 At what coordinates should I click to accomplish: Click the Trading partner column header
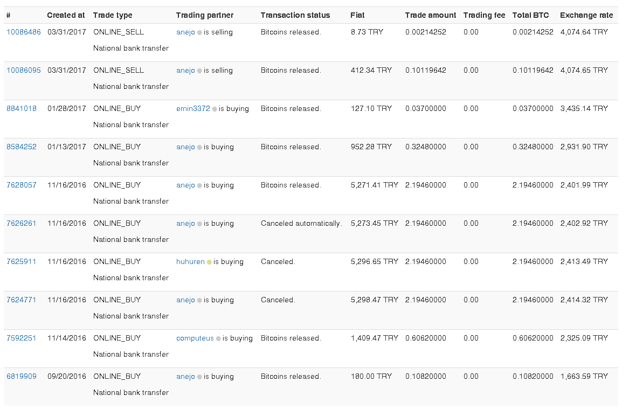(x=205, y=15)
